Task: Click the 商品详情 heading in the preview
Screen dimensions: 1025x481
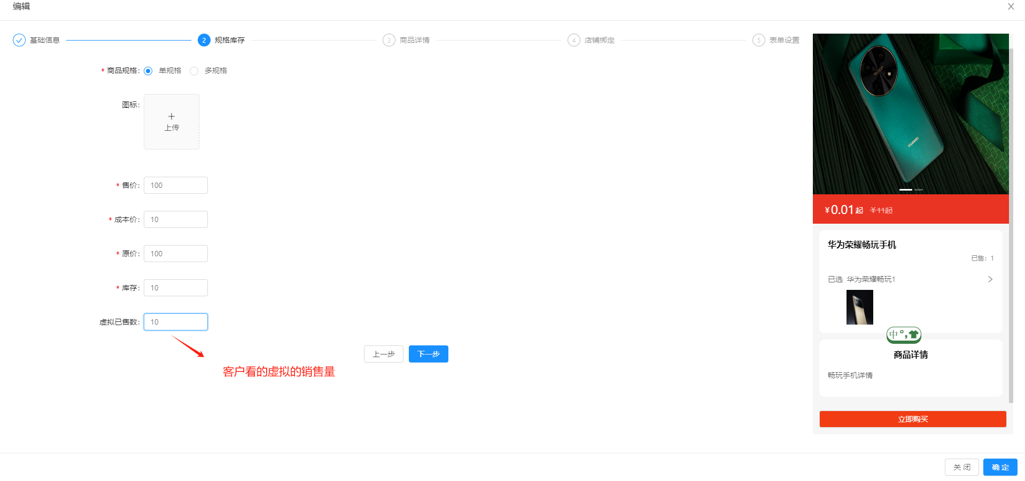Action: point(911,354)
